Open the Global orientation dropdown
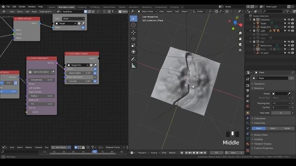This screenshot has height=166, width=296. 199,12
